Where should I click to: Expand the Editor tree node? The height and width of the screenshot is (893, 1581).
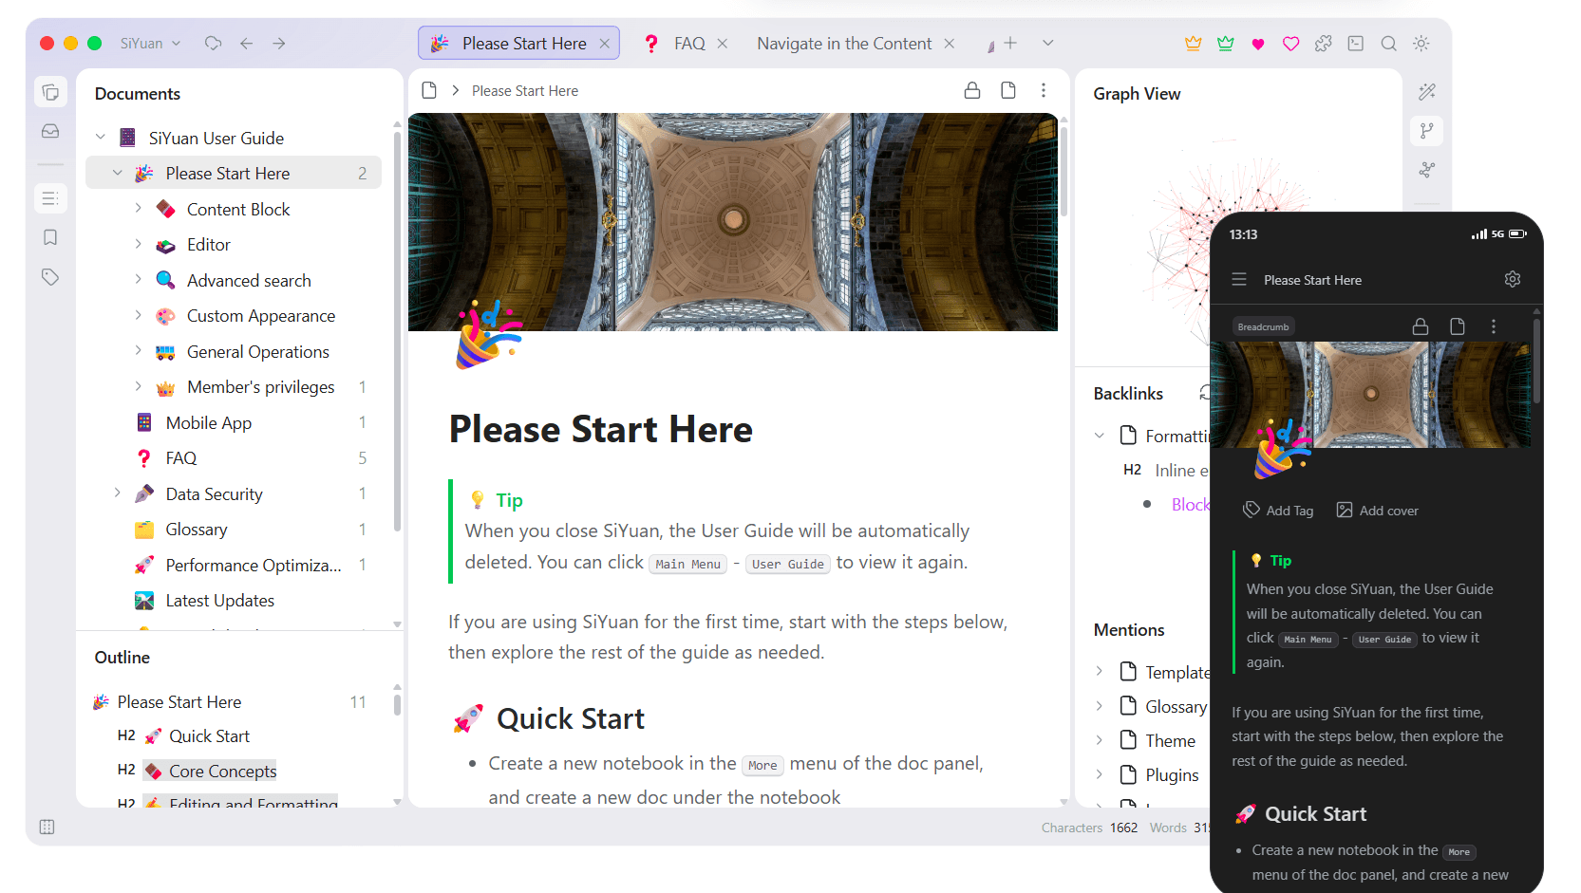(x=139, y=245)
